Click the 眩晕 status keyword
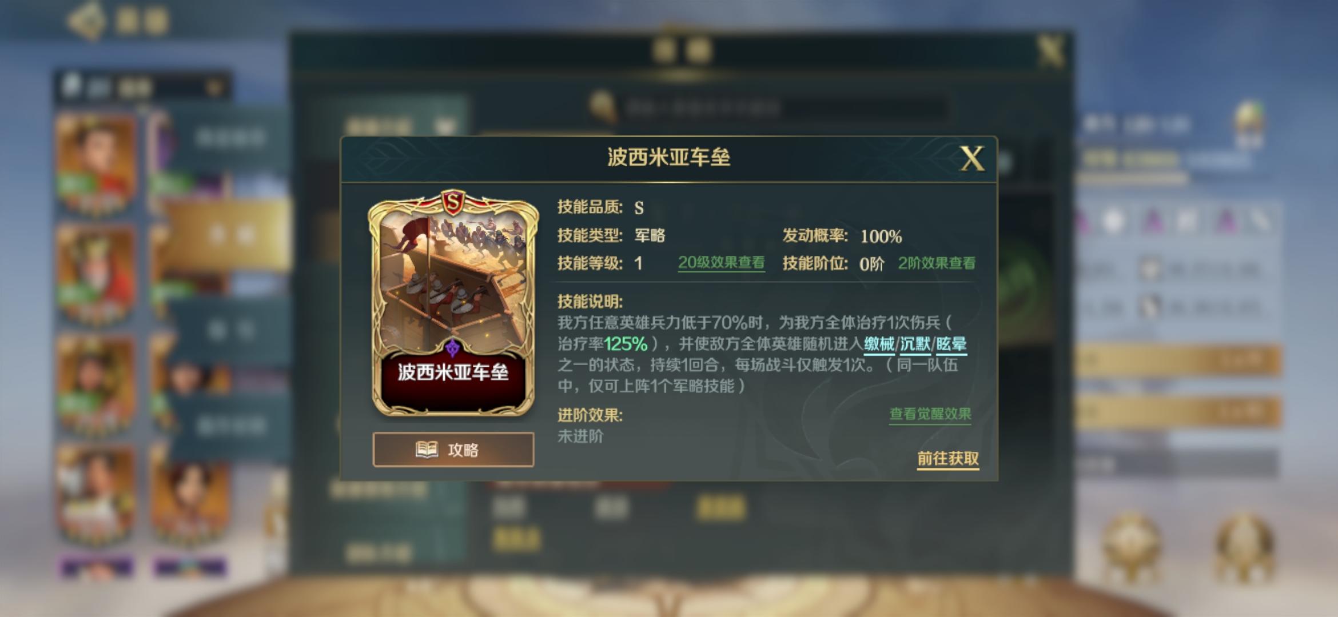1338x617 pixels. tap(951, 344)
